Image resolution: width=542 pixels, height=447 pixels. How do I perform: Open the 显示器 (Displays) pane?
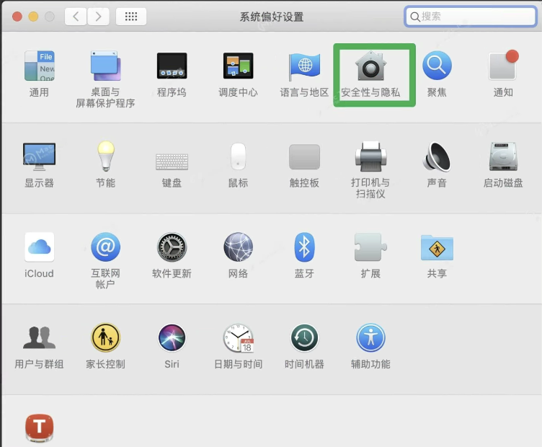[x=39, y=156]
